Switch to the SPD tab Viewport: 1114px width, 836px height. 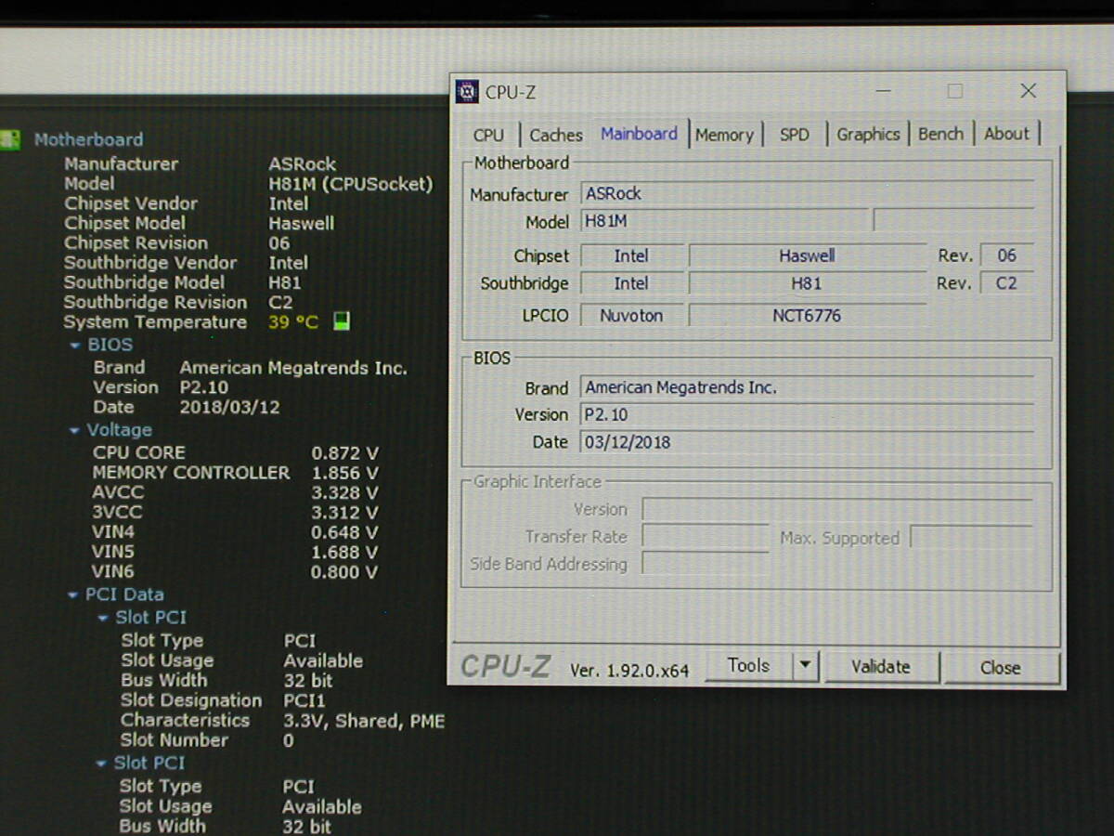tap(795, 135)
